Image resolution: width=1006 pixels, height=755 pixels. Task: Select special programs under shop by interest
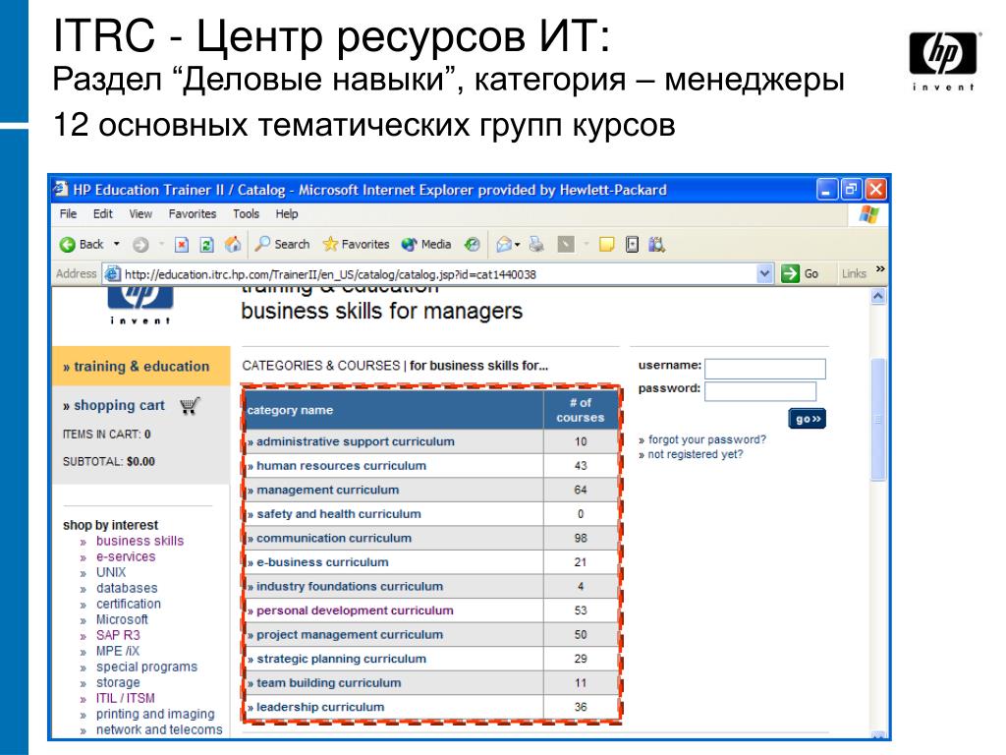(x=147, y=668)
